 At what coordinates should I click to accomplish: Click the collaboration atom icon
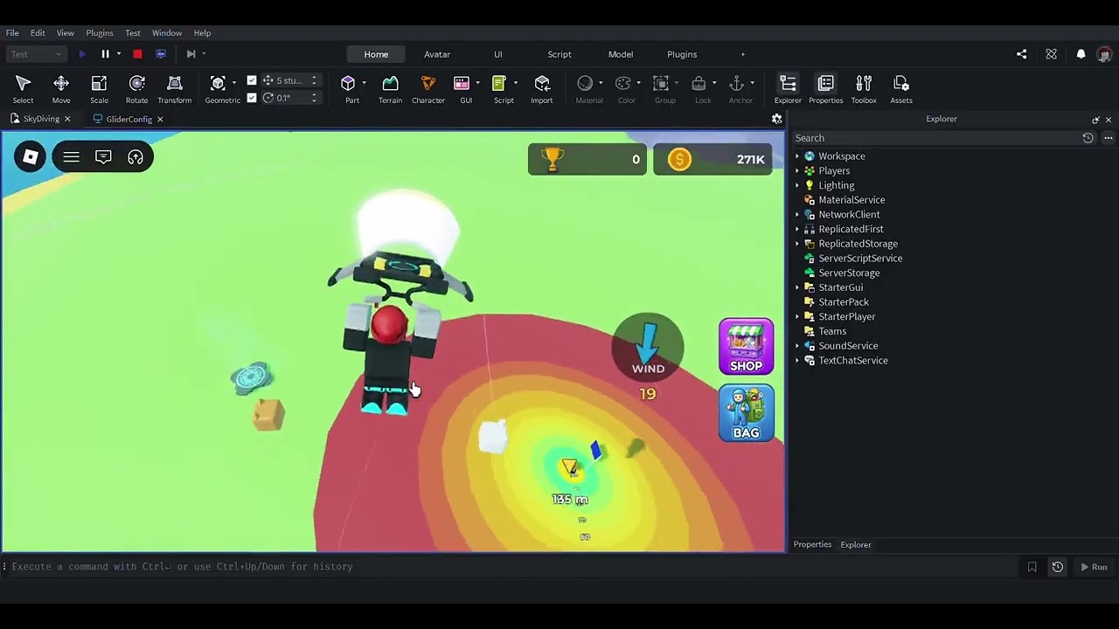pyautogui.click(x=1051, y=54)
